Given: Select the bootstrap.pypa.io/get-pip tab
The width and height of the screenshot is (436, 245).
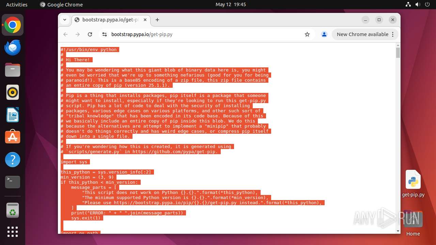Looking at the screenshot, I should [111, 20].
